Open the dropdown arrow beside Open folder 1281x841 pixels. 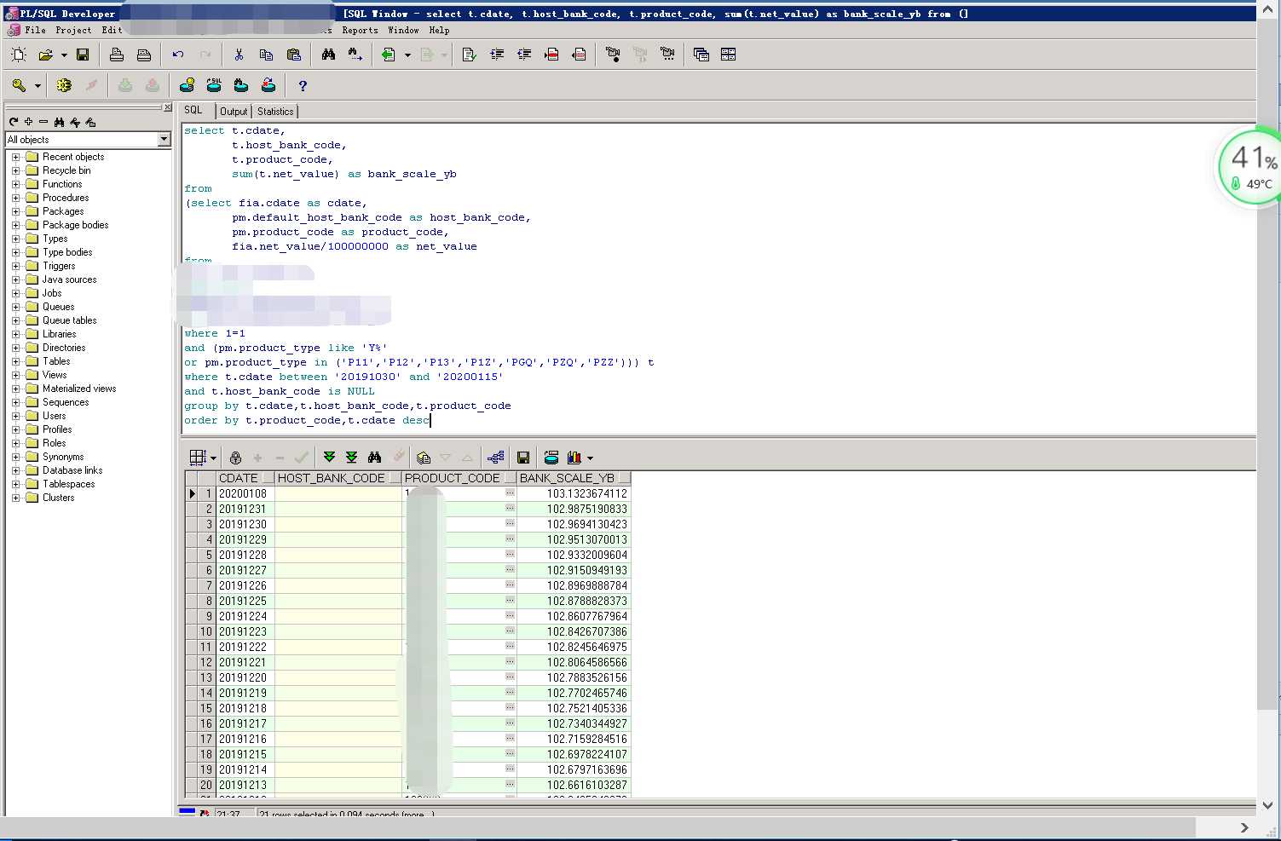[x=64, y=55]
